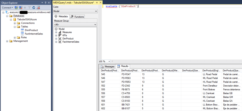Viewport: 242px width, 111px height.
Task: Expand the Connections folder node
Action: point(15,23)
